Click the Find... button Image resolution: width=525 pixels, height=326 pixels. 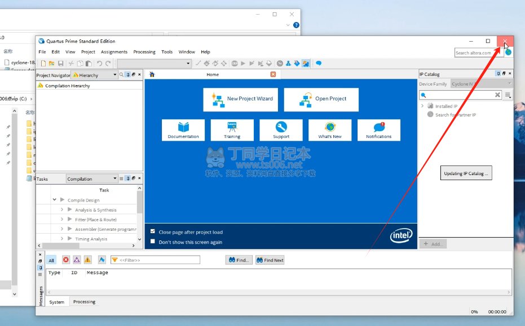[x=239, y=260]
